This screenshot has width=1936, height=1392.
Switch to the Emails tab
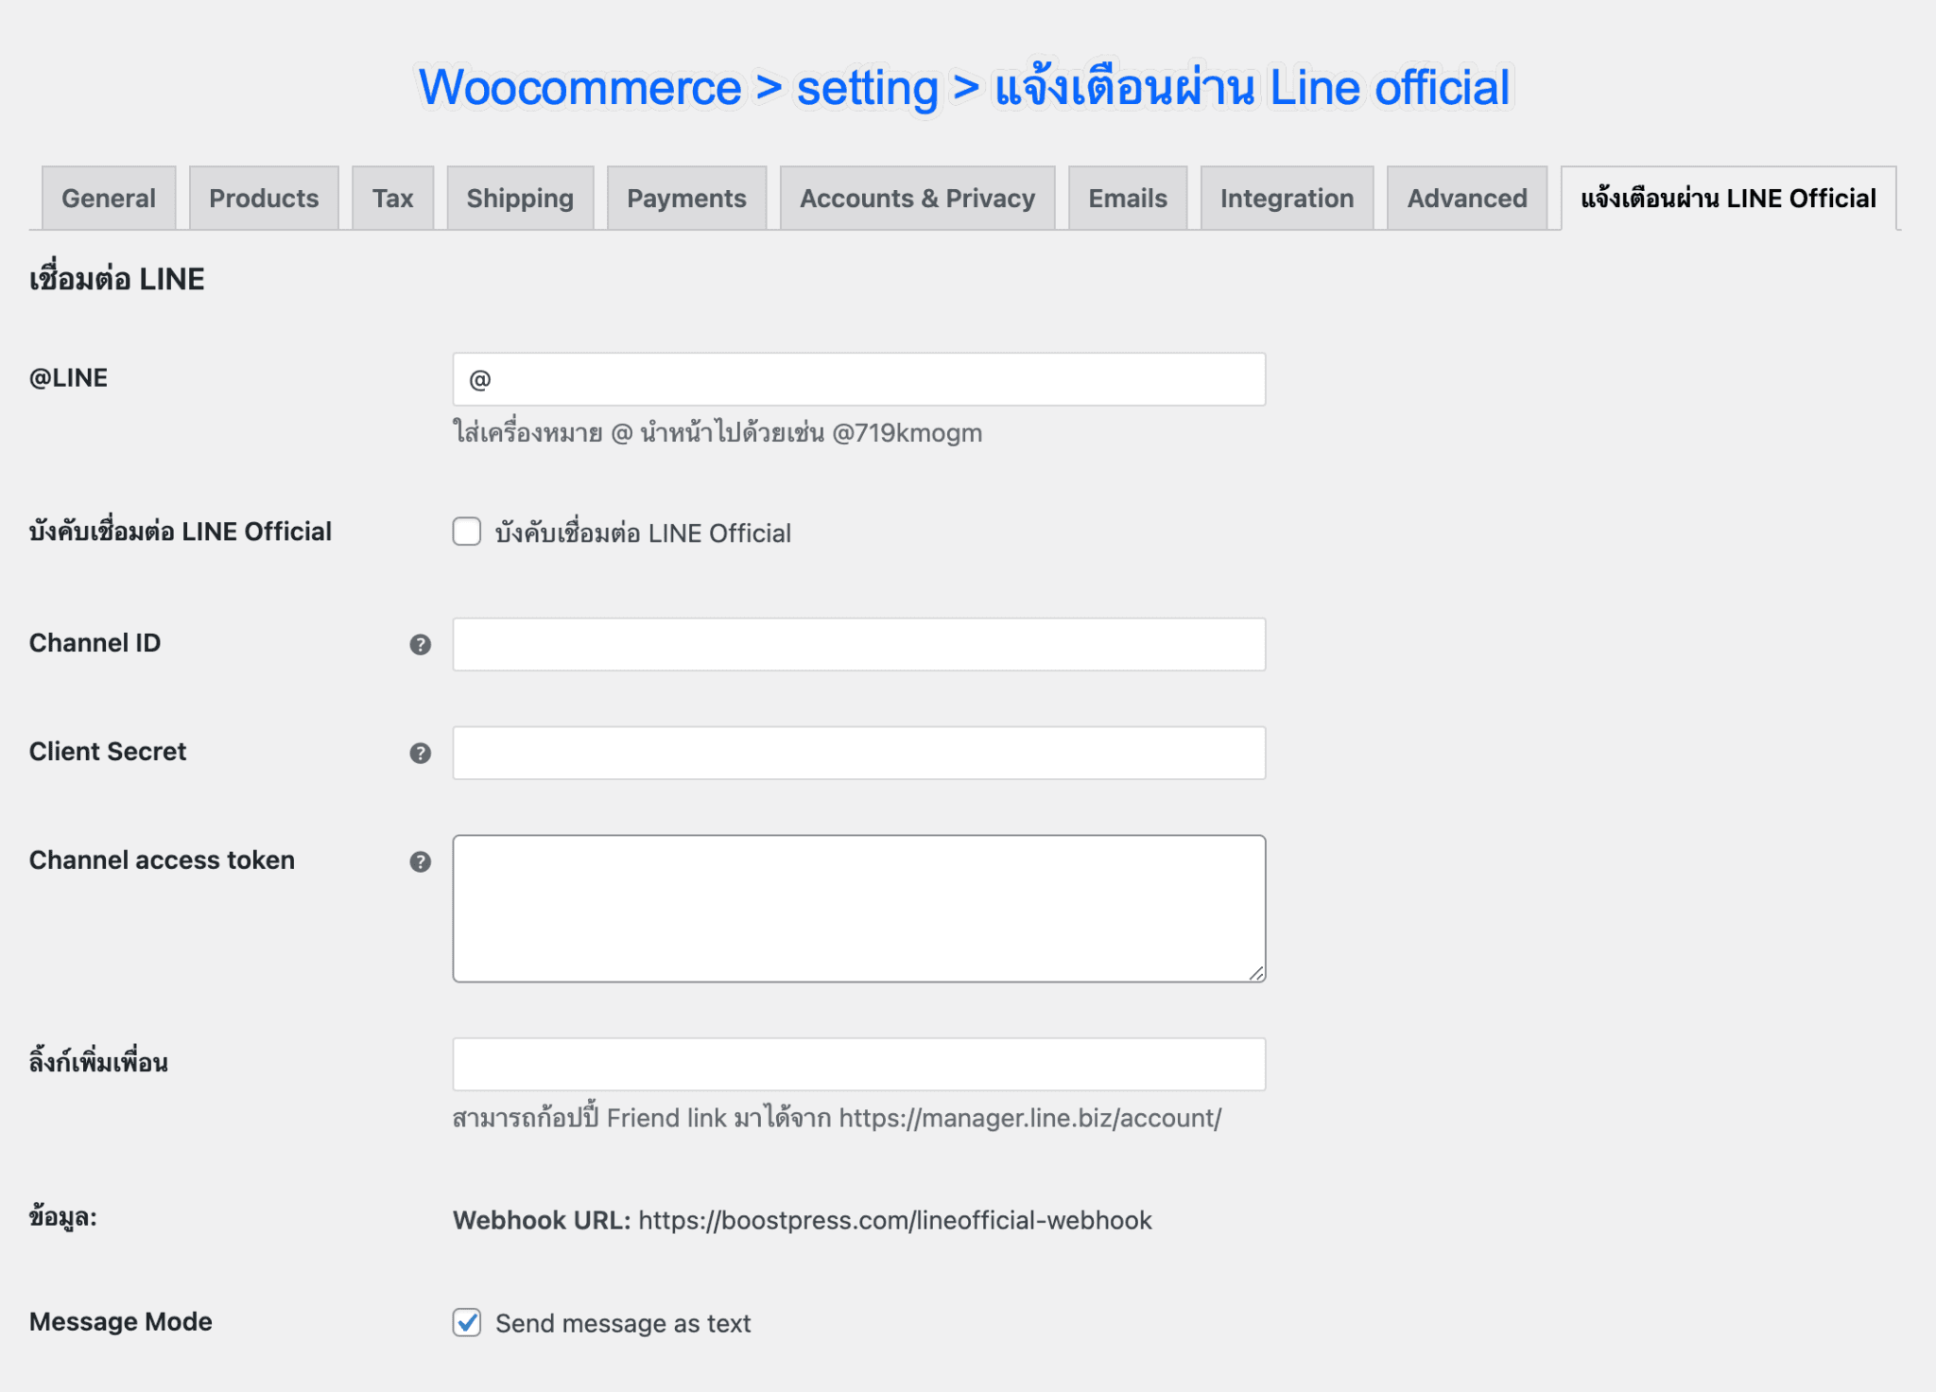point(1127,198)
